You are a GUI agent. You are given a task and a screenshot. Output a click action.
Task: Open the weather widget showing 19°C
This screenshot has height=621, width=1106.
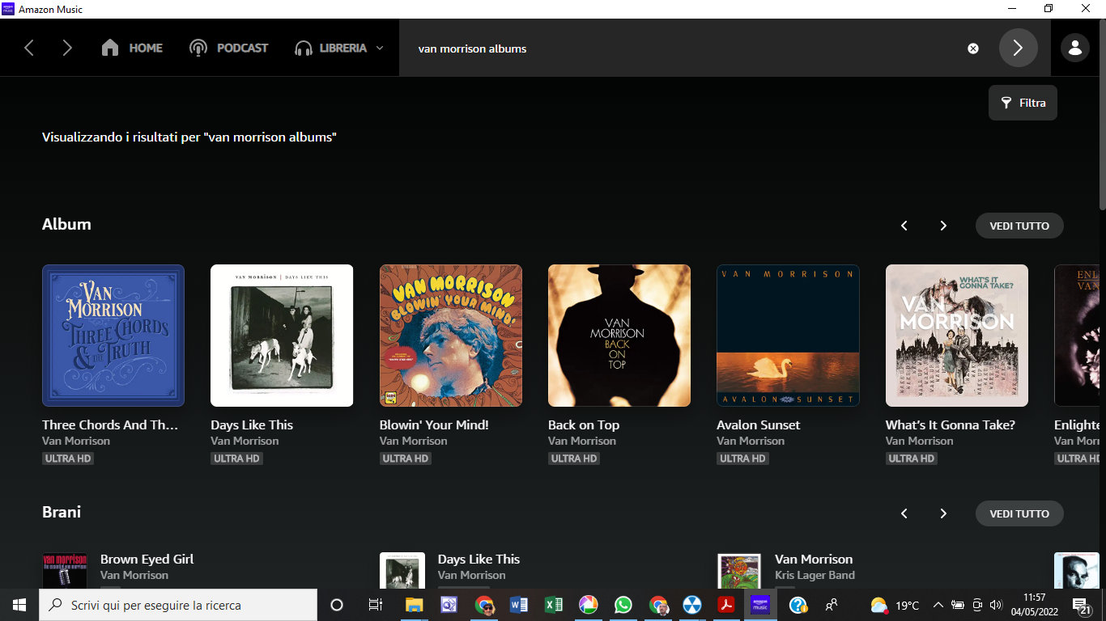(895, 605)
